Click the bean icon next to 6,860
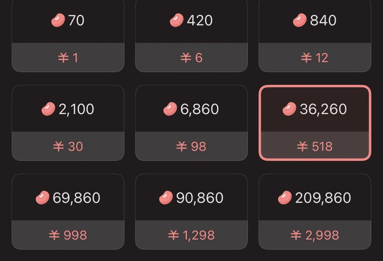 [x=170, y=109]
